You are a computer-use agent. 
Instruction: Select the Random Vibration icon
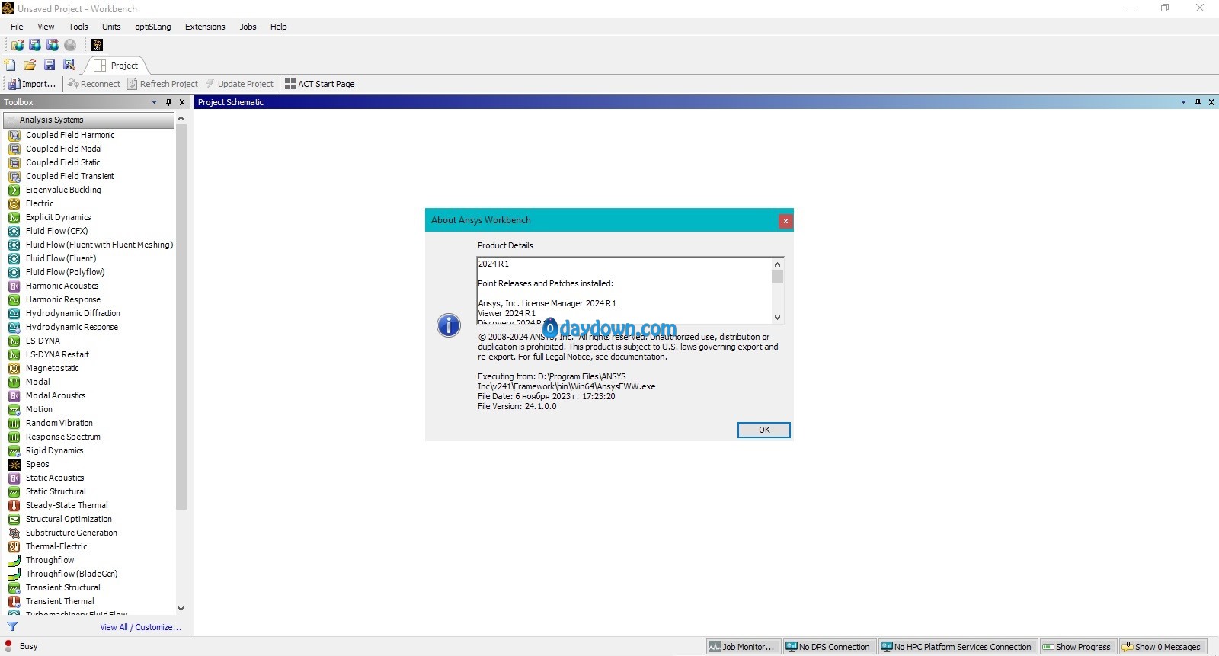(x=14, y=423)
